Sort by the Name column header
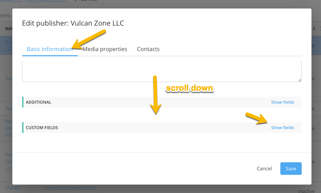 click(9, 29)
